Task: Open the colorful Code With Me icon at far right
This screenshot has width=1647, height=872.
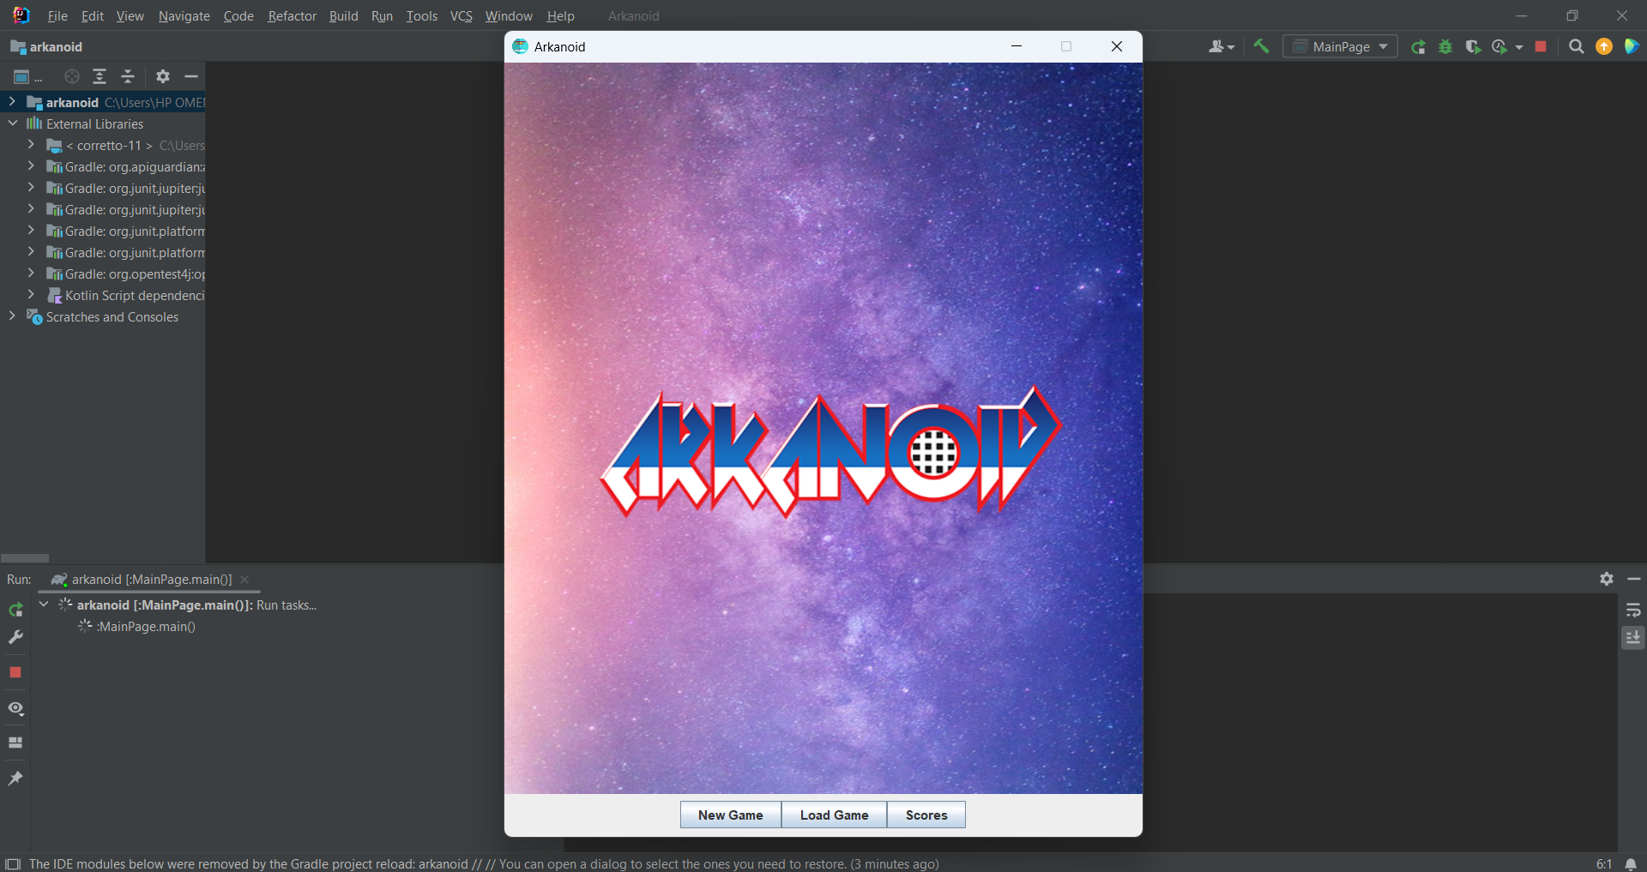Action: 1632,47
